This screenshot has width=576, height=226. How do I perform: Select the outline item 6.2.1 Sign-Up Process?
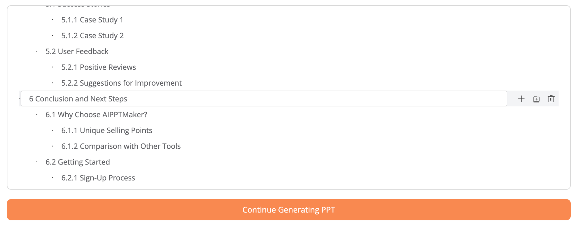point(98,178)
